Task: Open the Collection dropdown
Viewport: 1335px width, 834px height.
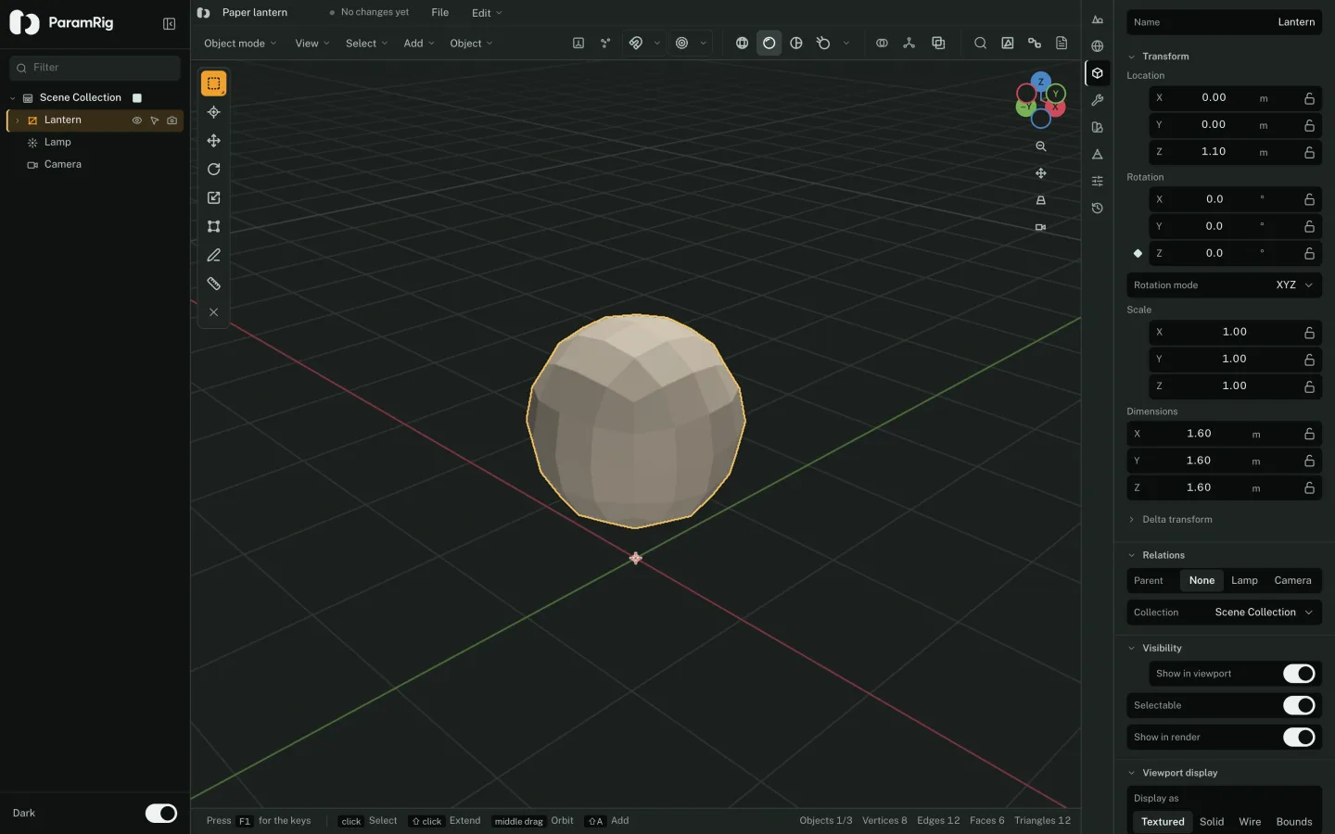Action: [1224, 613]
